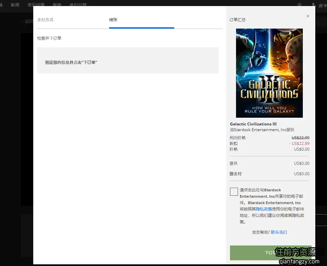Viewport: 327px width, 266px height.
Task: Open 帮助 in the top navigation
Action: point(57,5)
